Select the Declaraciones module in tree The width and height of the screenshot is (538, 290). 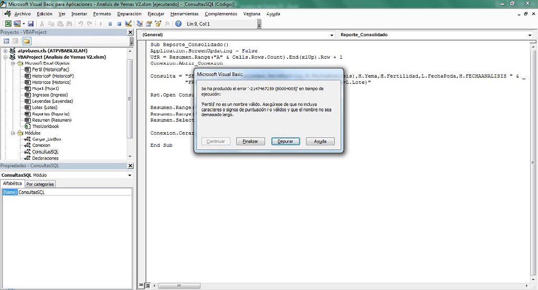click(x=45, y=158)
